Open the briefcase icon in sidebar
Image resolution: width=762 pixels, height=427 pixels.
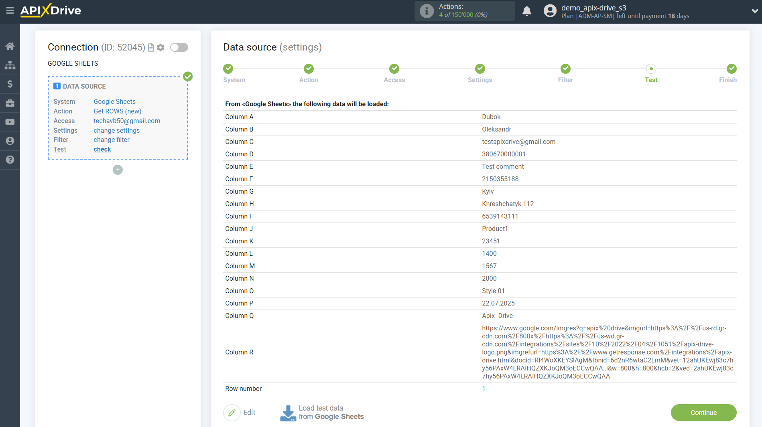[x=10, y=103]
